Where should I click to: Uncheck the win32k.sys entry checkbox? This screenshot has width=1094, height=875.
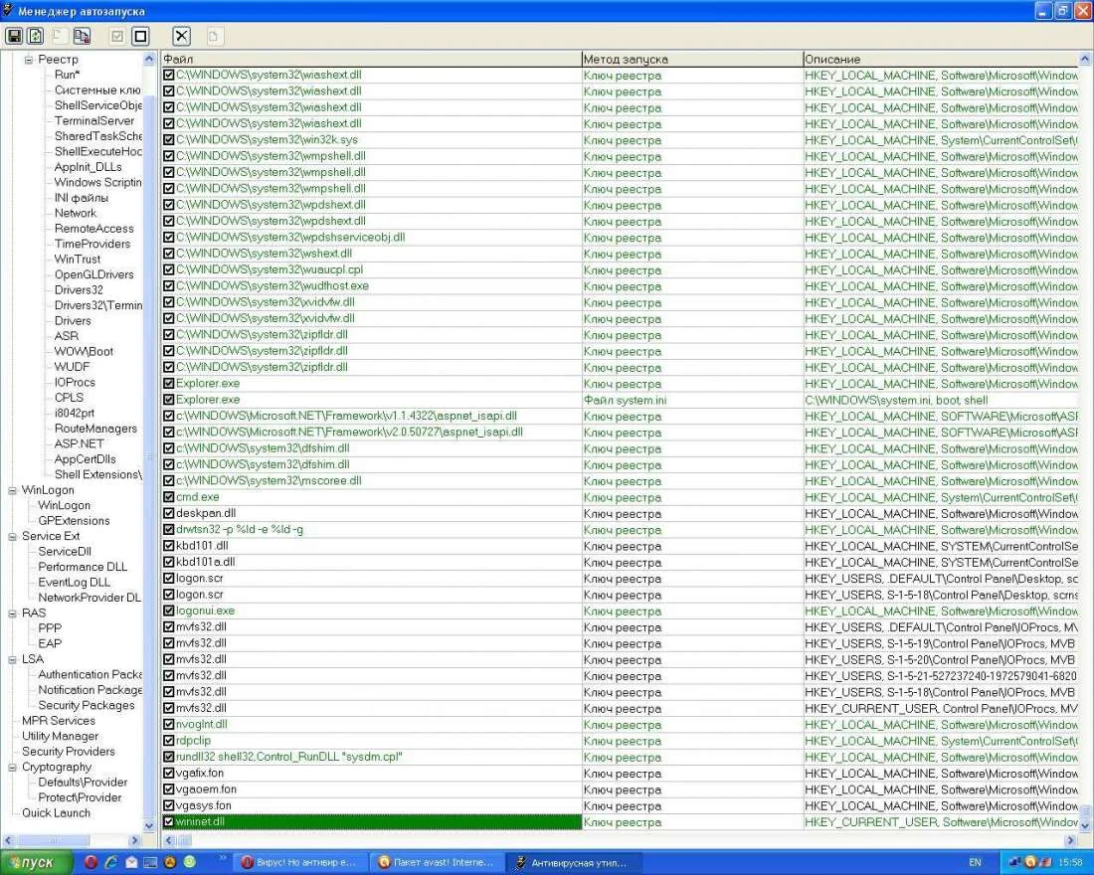(x=168, y=139)
